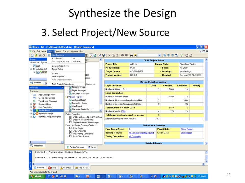The height and width of the screenshot is (183, 245).
Task: Click the cascade windows toolbar icon
Action: (165, 55)
